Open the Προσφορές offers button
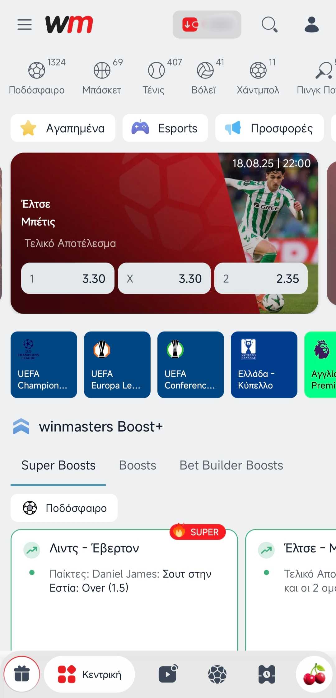The width and height of the screenshot is (336, 698). click(x=269, y=128)
